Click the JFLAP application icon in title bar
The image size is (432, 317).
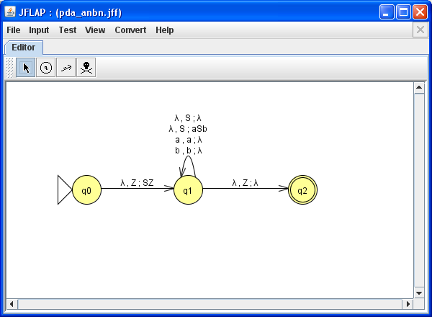(9, 12)
